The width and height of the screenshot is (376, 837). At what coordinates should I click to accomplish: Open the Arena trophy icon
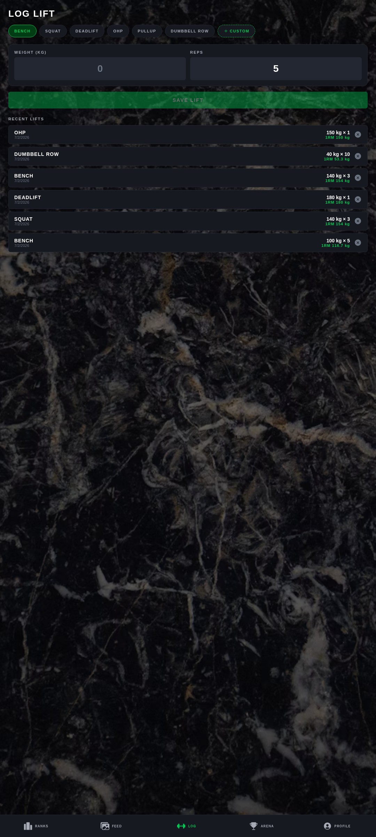(254, 826)
